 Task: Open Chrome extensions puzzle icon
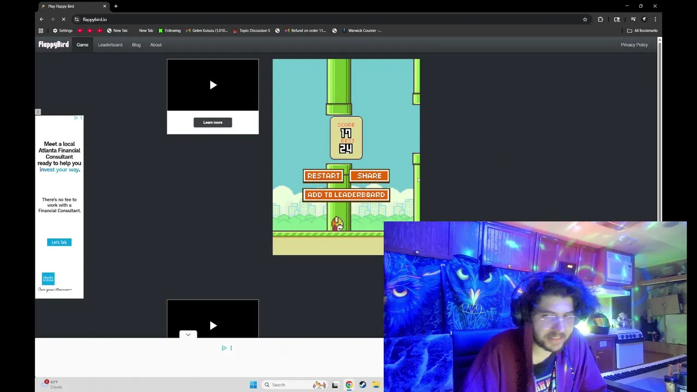600,20
